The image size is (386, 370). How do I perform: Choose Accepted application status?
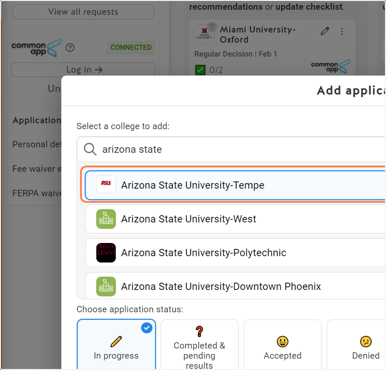283,345
